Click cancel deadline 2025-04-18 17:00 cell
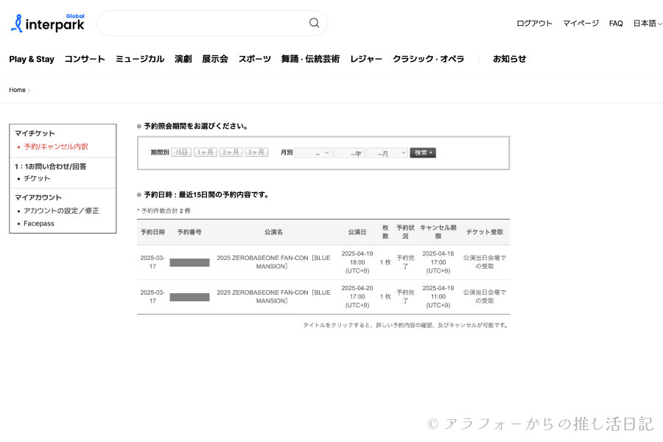The width and height of the screenshot is (663, 442). click(x=438, y=262)
